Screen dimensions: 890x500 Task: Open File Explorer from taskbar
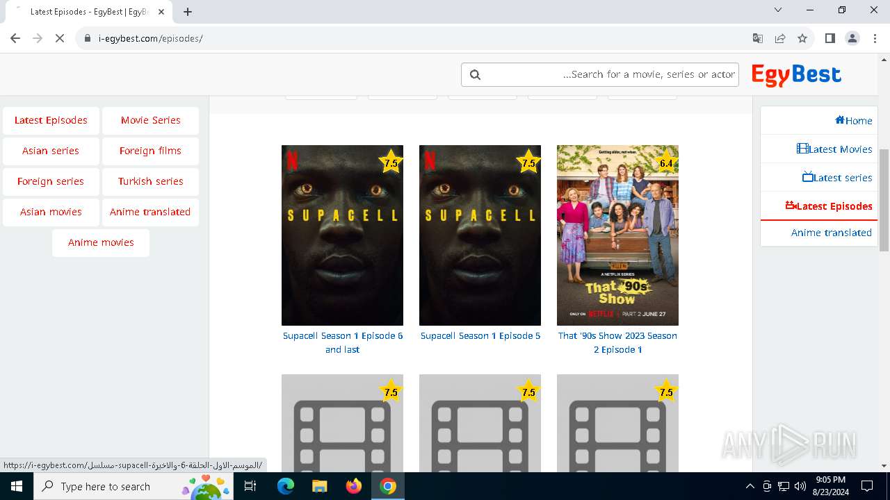point(319,486)
